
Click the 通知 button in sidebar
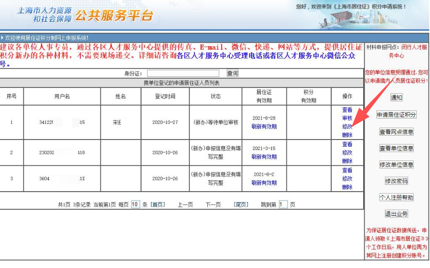(x=397, y=97)
